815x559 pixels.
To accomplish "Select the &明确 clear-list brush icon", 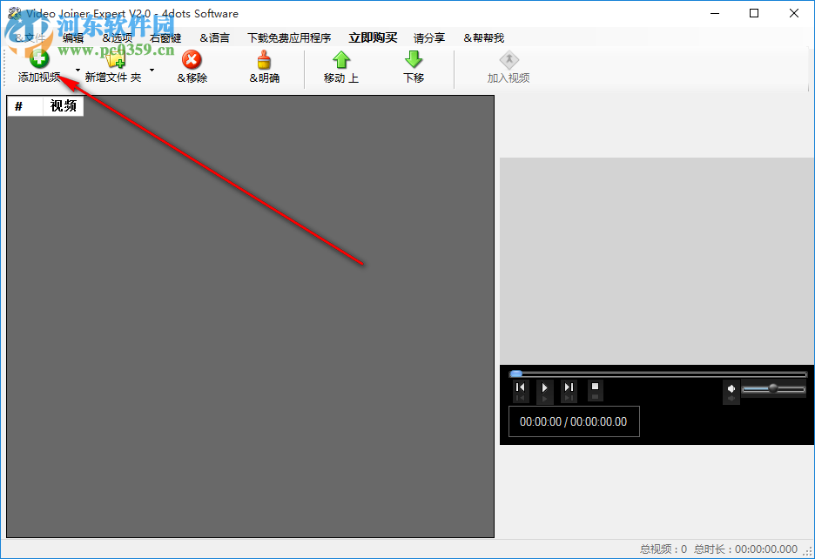I will (x=264, y=59).
